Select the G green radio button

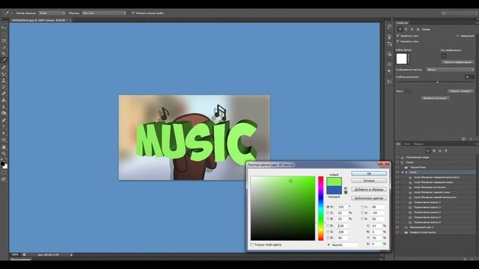pyautogui.click(x=328, y=232)
